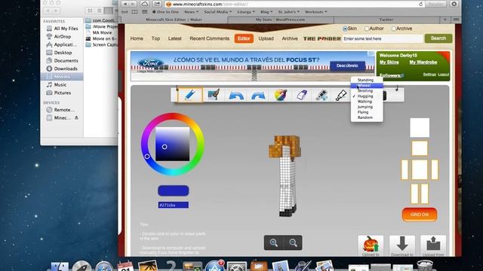Select the Archive search radio button
This screenshot has width=483, height=271.
coord(394,29)
